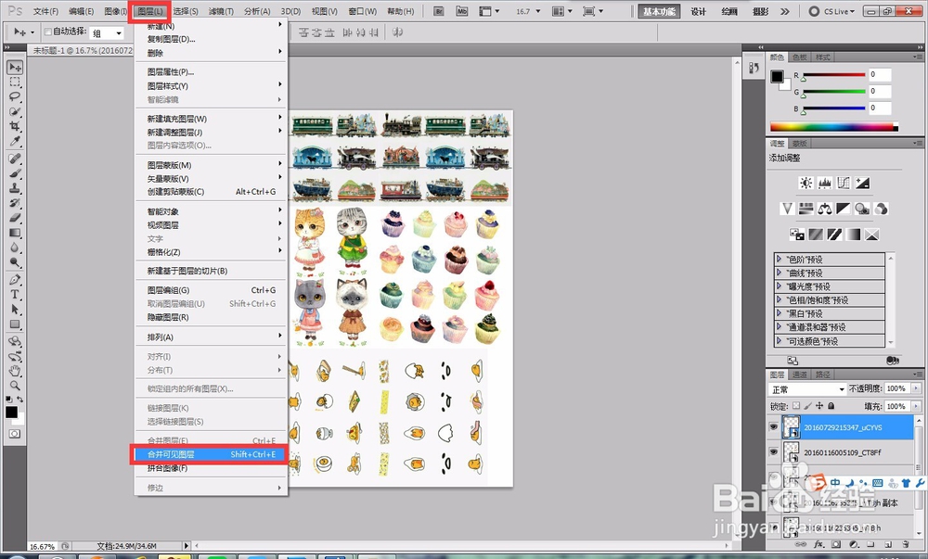Add a Vibrance adjustment
The width and height of the screenshot is (928, 559).
787,209
